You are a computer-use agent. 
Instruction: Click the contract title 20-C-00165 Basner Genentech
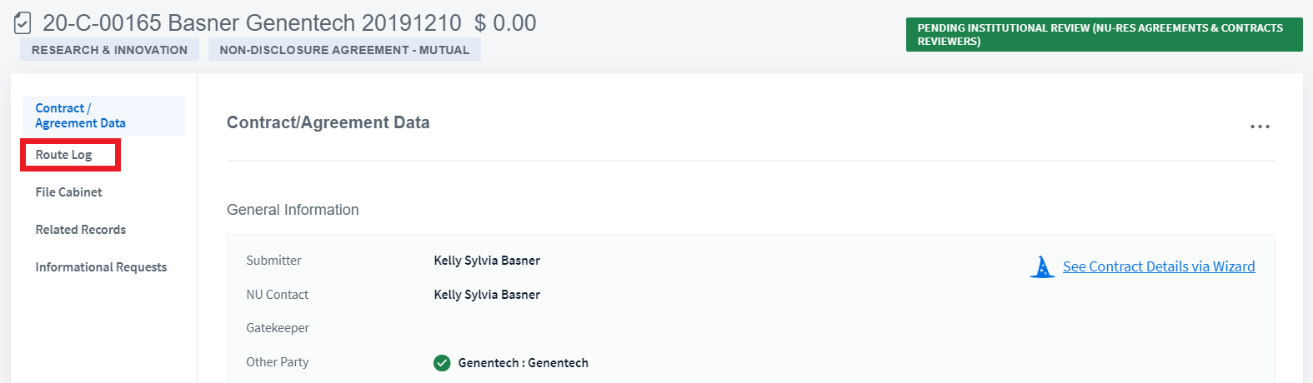[x=252, y=22]
